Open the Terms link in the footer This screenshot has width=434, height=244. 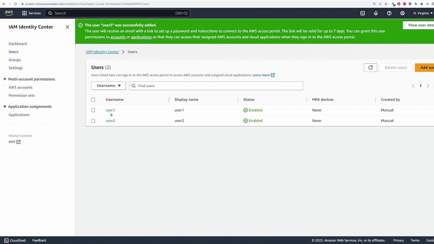pyautogui.click(x=415, y=240)
